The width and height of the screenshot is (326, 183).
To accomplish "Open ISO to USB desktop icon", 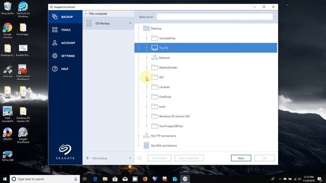I will [8, 156].
